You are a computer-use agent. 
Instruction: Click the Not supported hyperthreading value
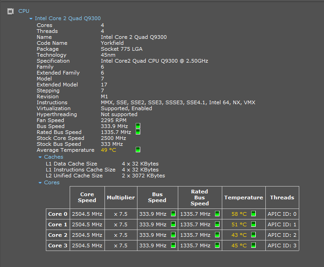119,114
